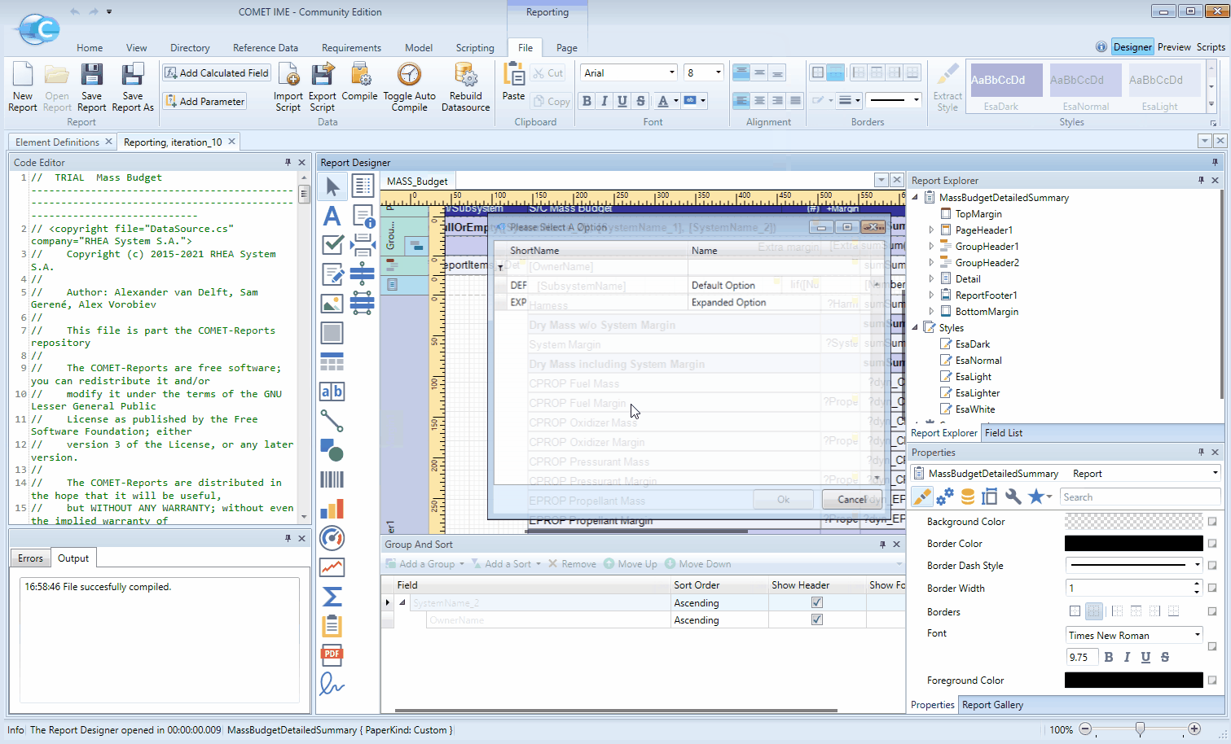Toggle Underline in Properties font row

point(1146,657)
